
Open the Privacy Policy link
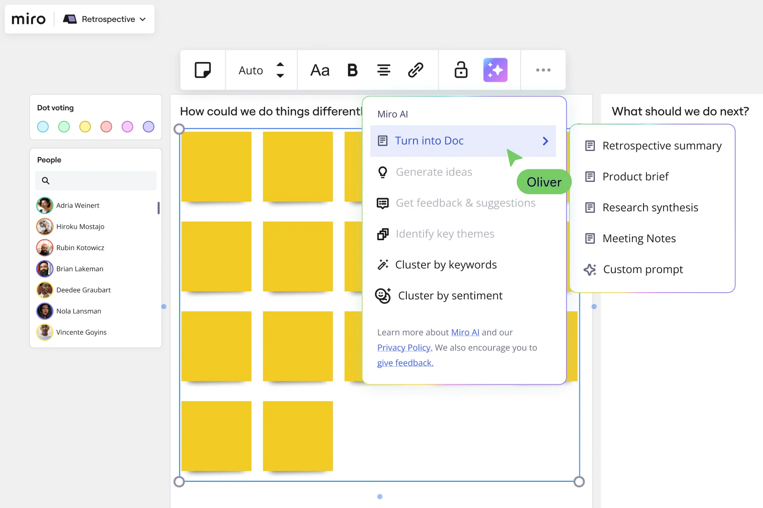(404, 348)
